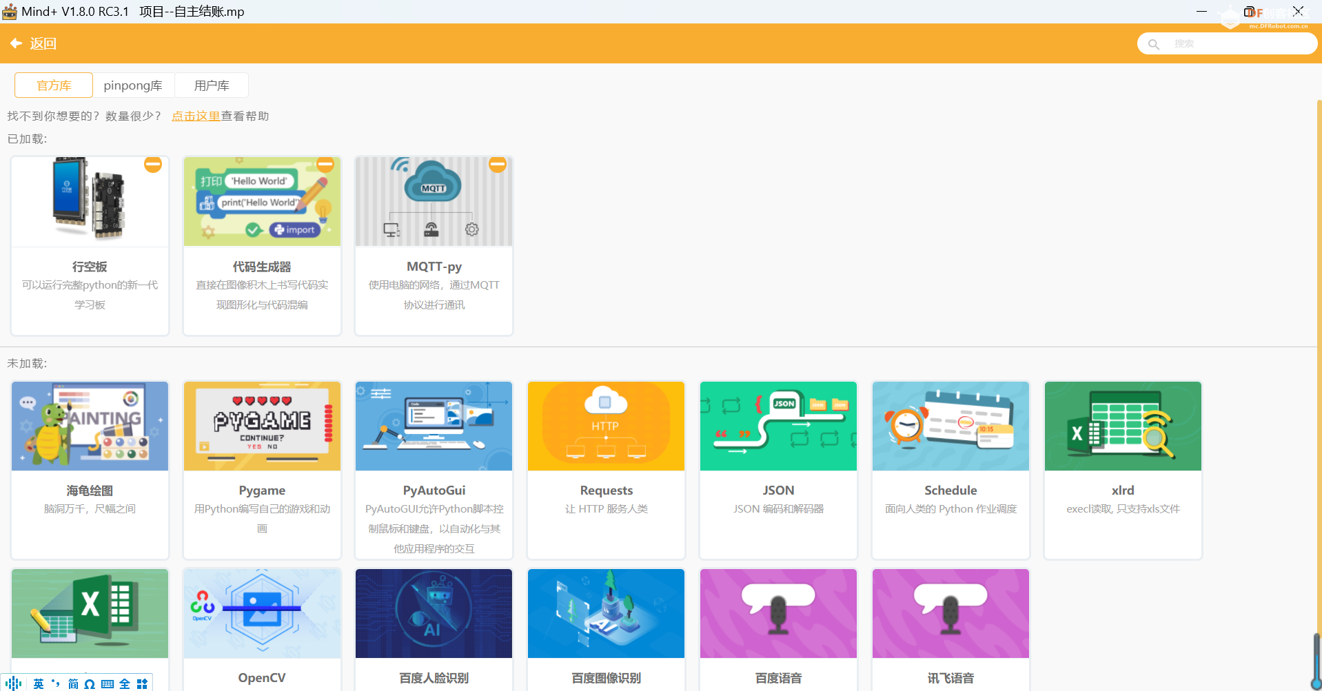This screenshot has width=1322, height=691.
Task: Focus the 搜索 search input field
Action: [1227, 43]
